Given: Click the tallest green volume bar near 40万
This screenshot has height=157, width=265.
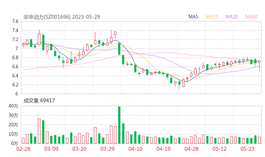Looking at the screenshot, I should pyautogui.click(x=119, y=125).
